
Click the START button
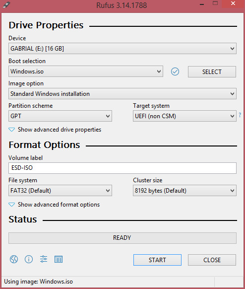(157, 260)
